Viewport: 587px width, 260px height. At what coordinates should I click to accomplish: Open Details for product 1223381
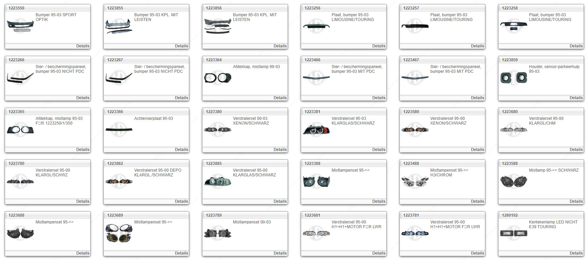click(379, 150)
